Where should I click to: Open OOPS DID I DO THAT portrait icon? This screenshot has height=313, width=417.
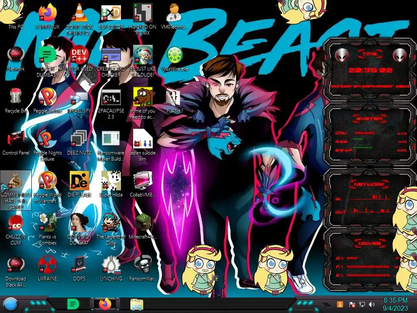[x=79, y=223]
